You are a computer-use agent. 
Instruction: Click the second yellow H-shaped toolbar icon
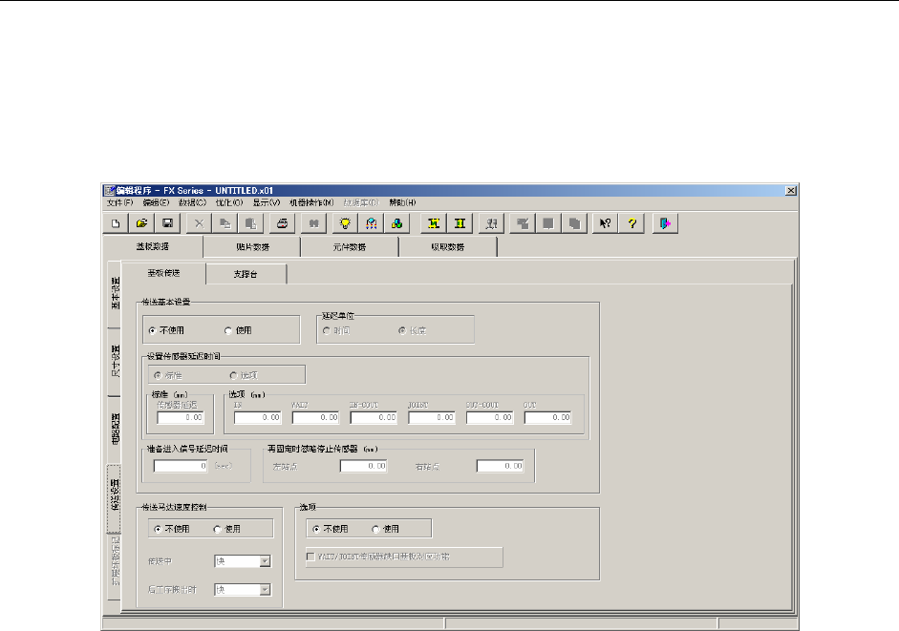pyautogui.click(x=460, y=223)
